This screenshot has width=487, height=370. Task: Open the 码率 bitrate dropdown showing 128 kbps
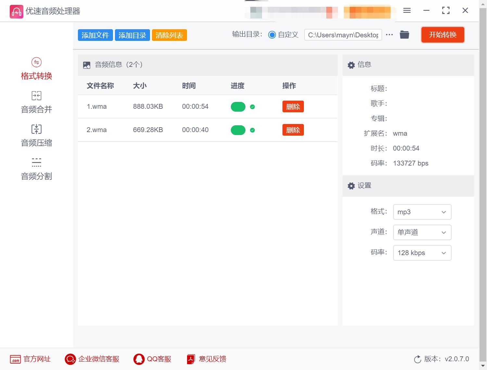pos(422,253)
